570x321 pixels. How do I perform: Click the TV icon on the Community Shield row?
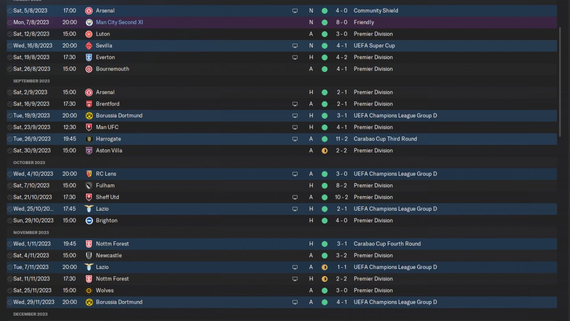(x=295, y=11)
